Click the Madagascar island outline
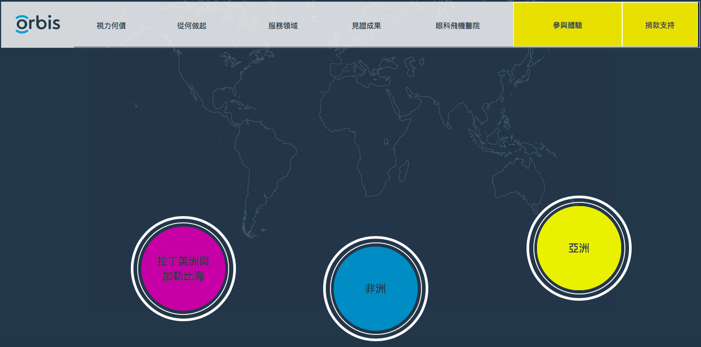The image size is (701, 347). pyautogui.click(x=404, y=171)
